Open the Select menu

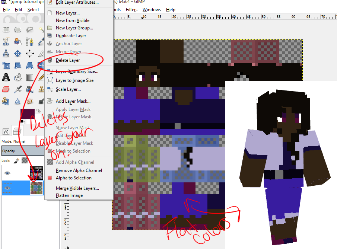[33, 10]
